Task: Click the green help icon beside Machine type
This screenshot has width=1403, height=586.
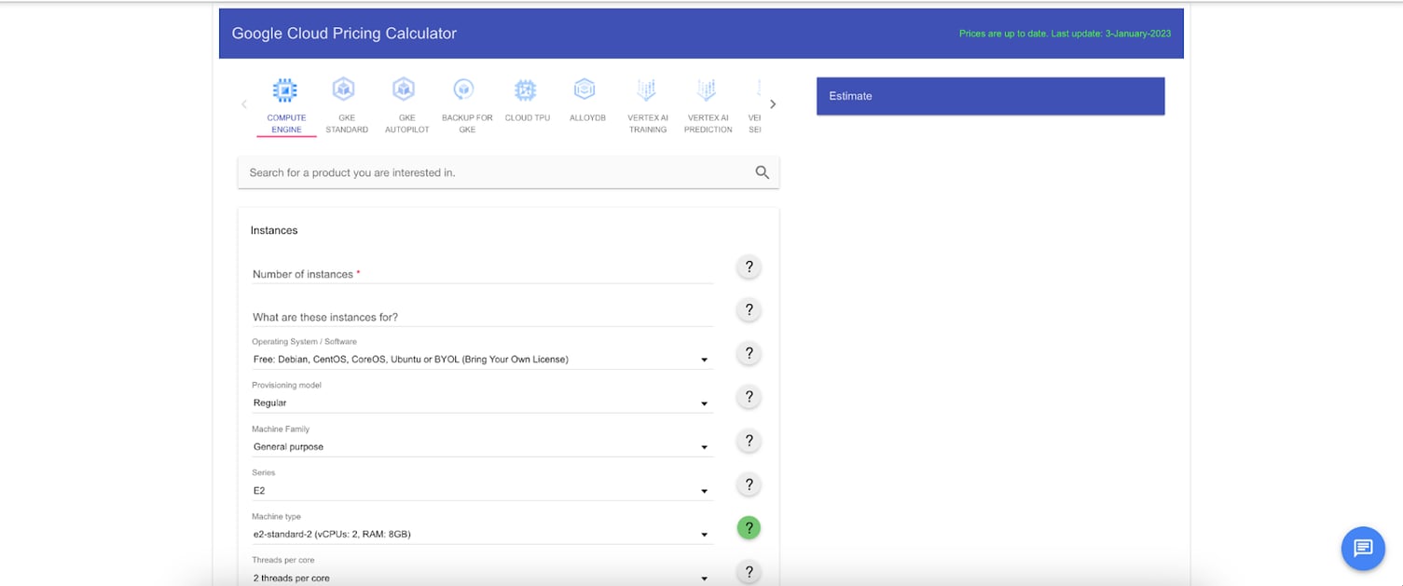Action: click(748, 527)
